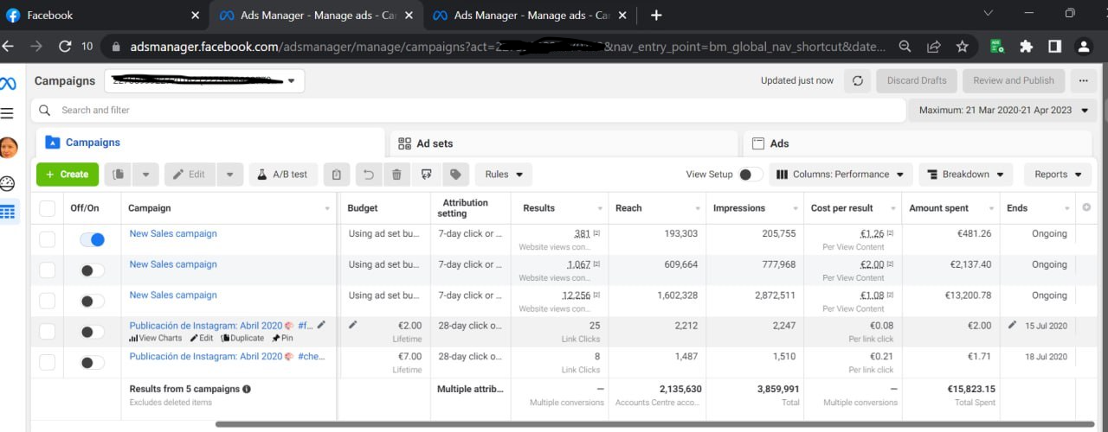This screenshot has width=1108, height=432.
Task: Click the Tag label icon in toolbar
Action: click(454, 175)
